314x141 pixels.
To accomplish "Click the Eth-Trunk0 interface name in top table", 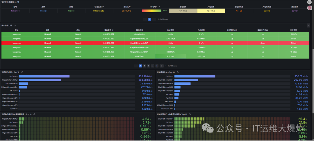I will click(x=126, y=11).
